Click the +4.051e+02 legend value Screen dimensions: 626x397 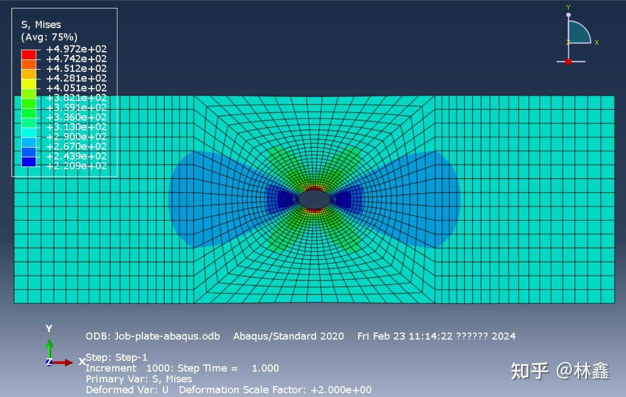point(76,88)
